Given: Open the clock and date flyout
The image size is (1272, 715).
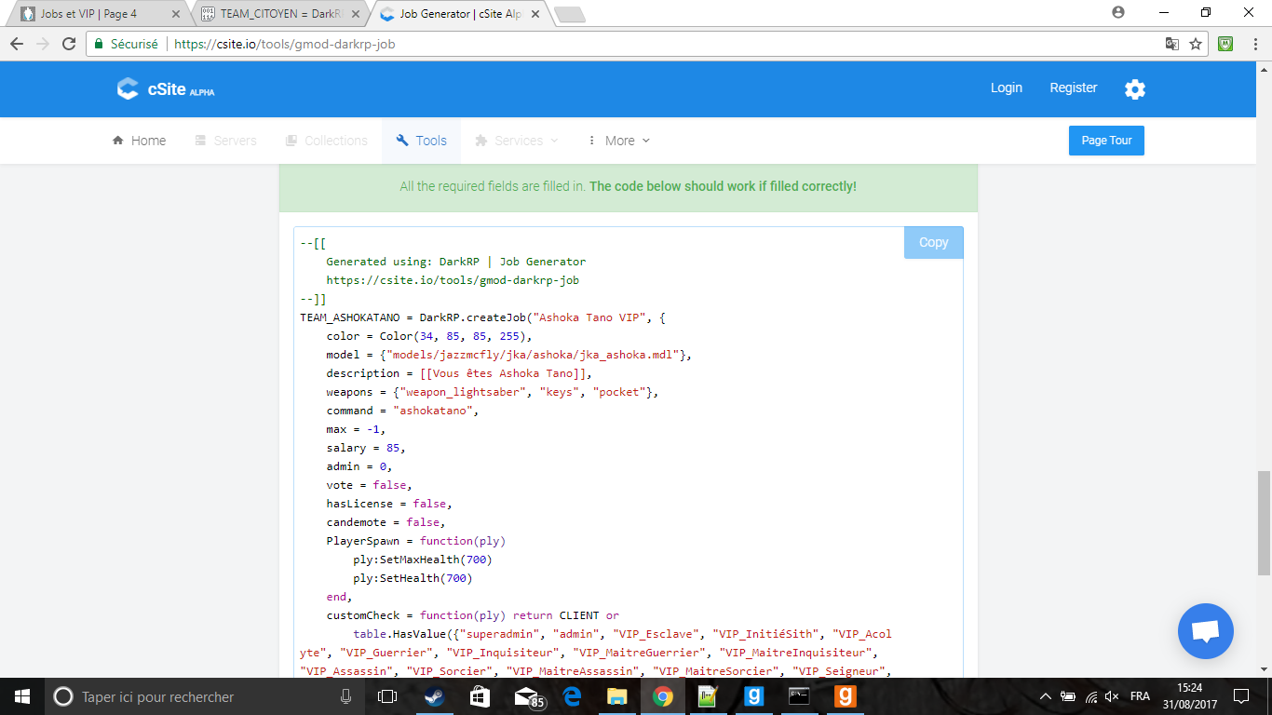Looking at the screenshot, I should tap(1189, 696).
